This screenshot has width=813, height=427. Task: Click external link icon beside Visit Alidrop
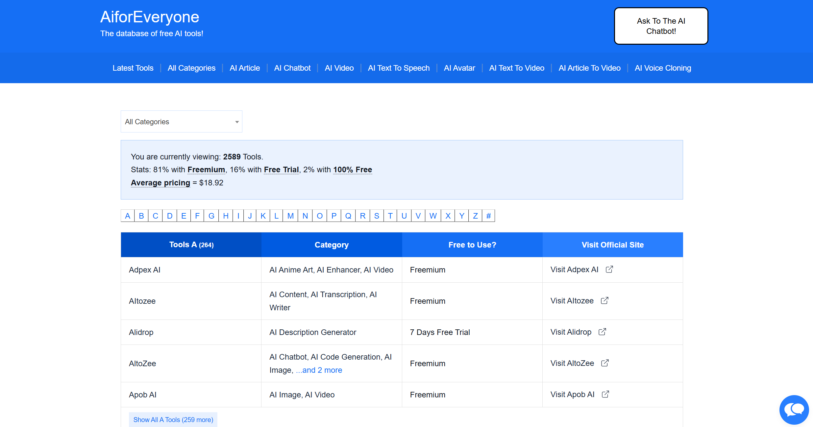(x=602, y=332)
